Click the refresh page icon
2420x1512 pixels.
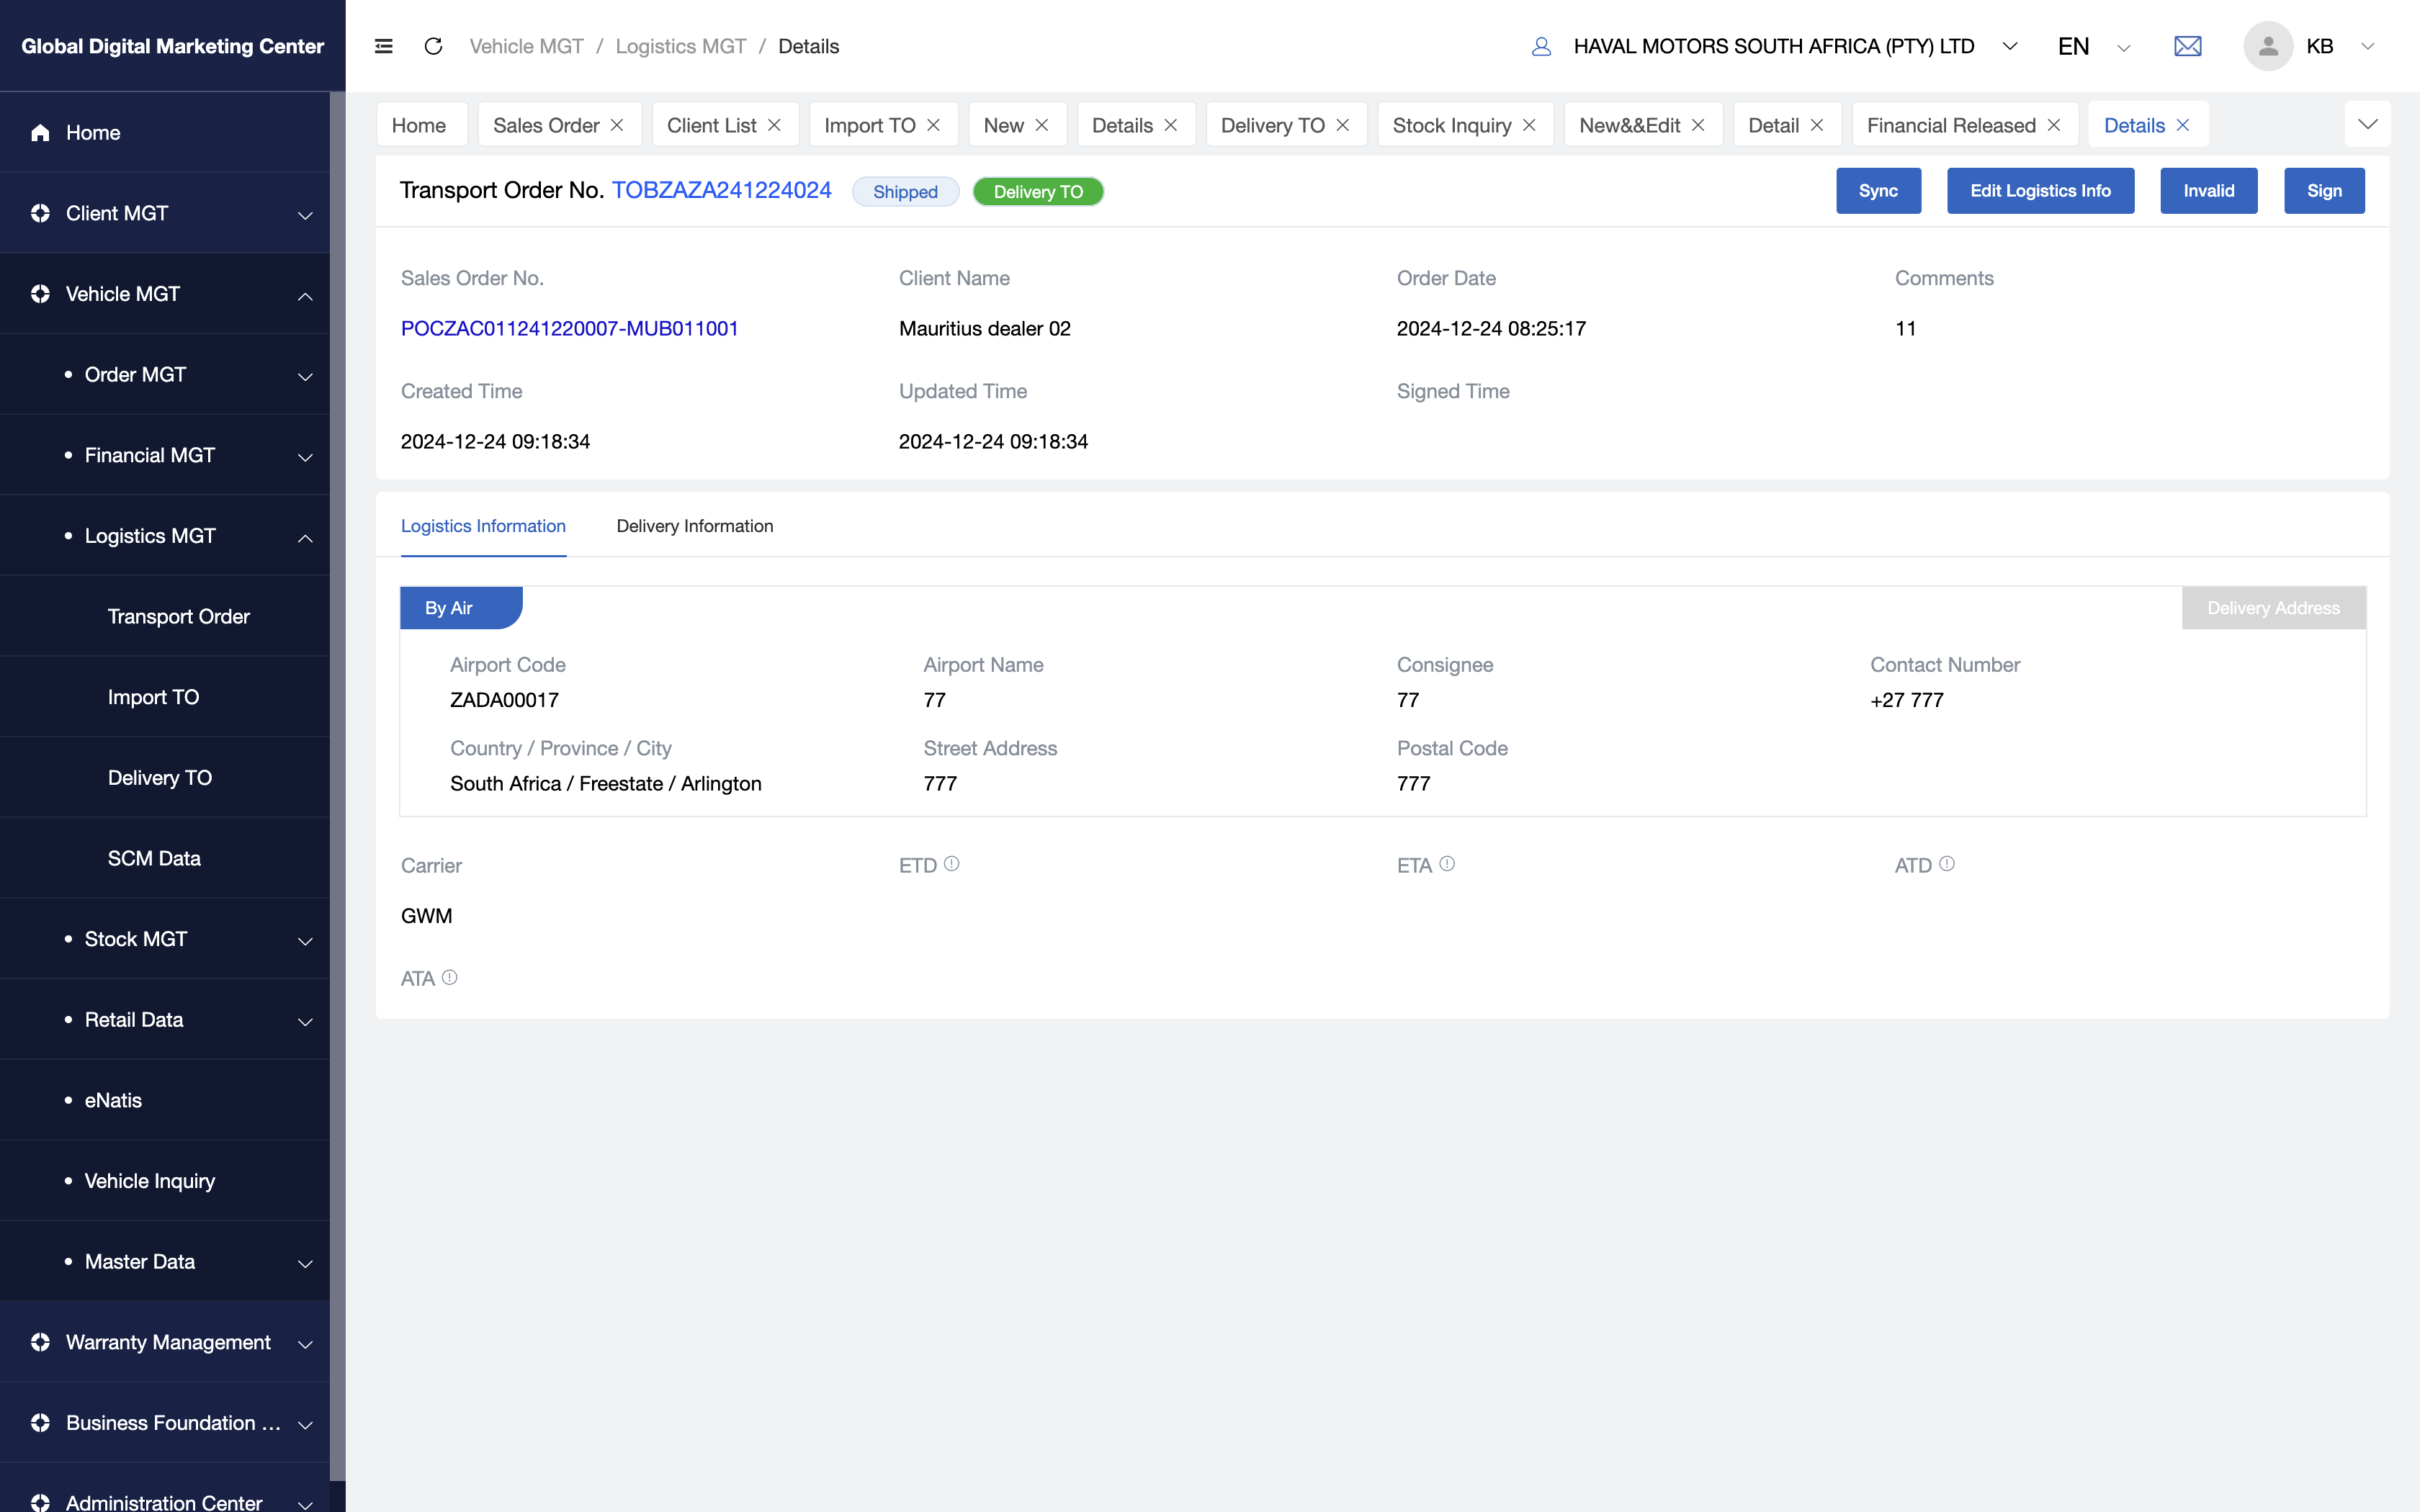point(433,46)
